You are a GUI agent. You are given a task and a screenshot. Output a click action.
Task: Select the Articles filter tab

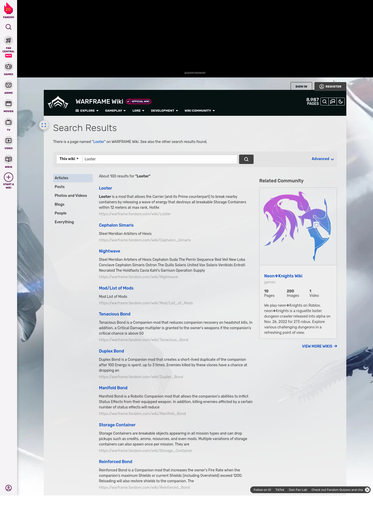[x=73, y=178]
